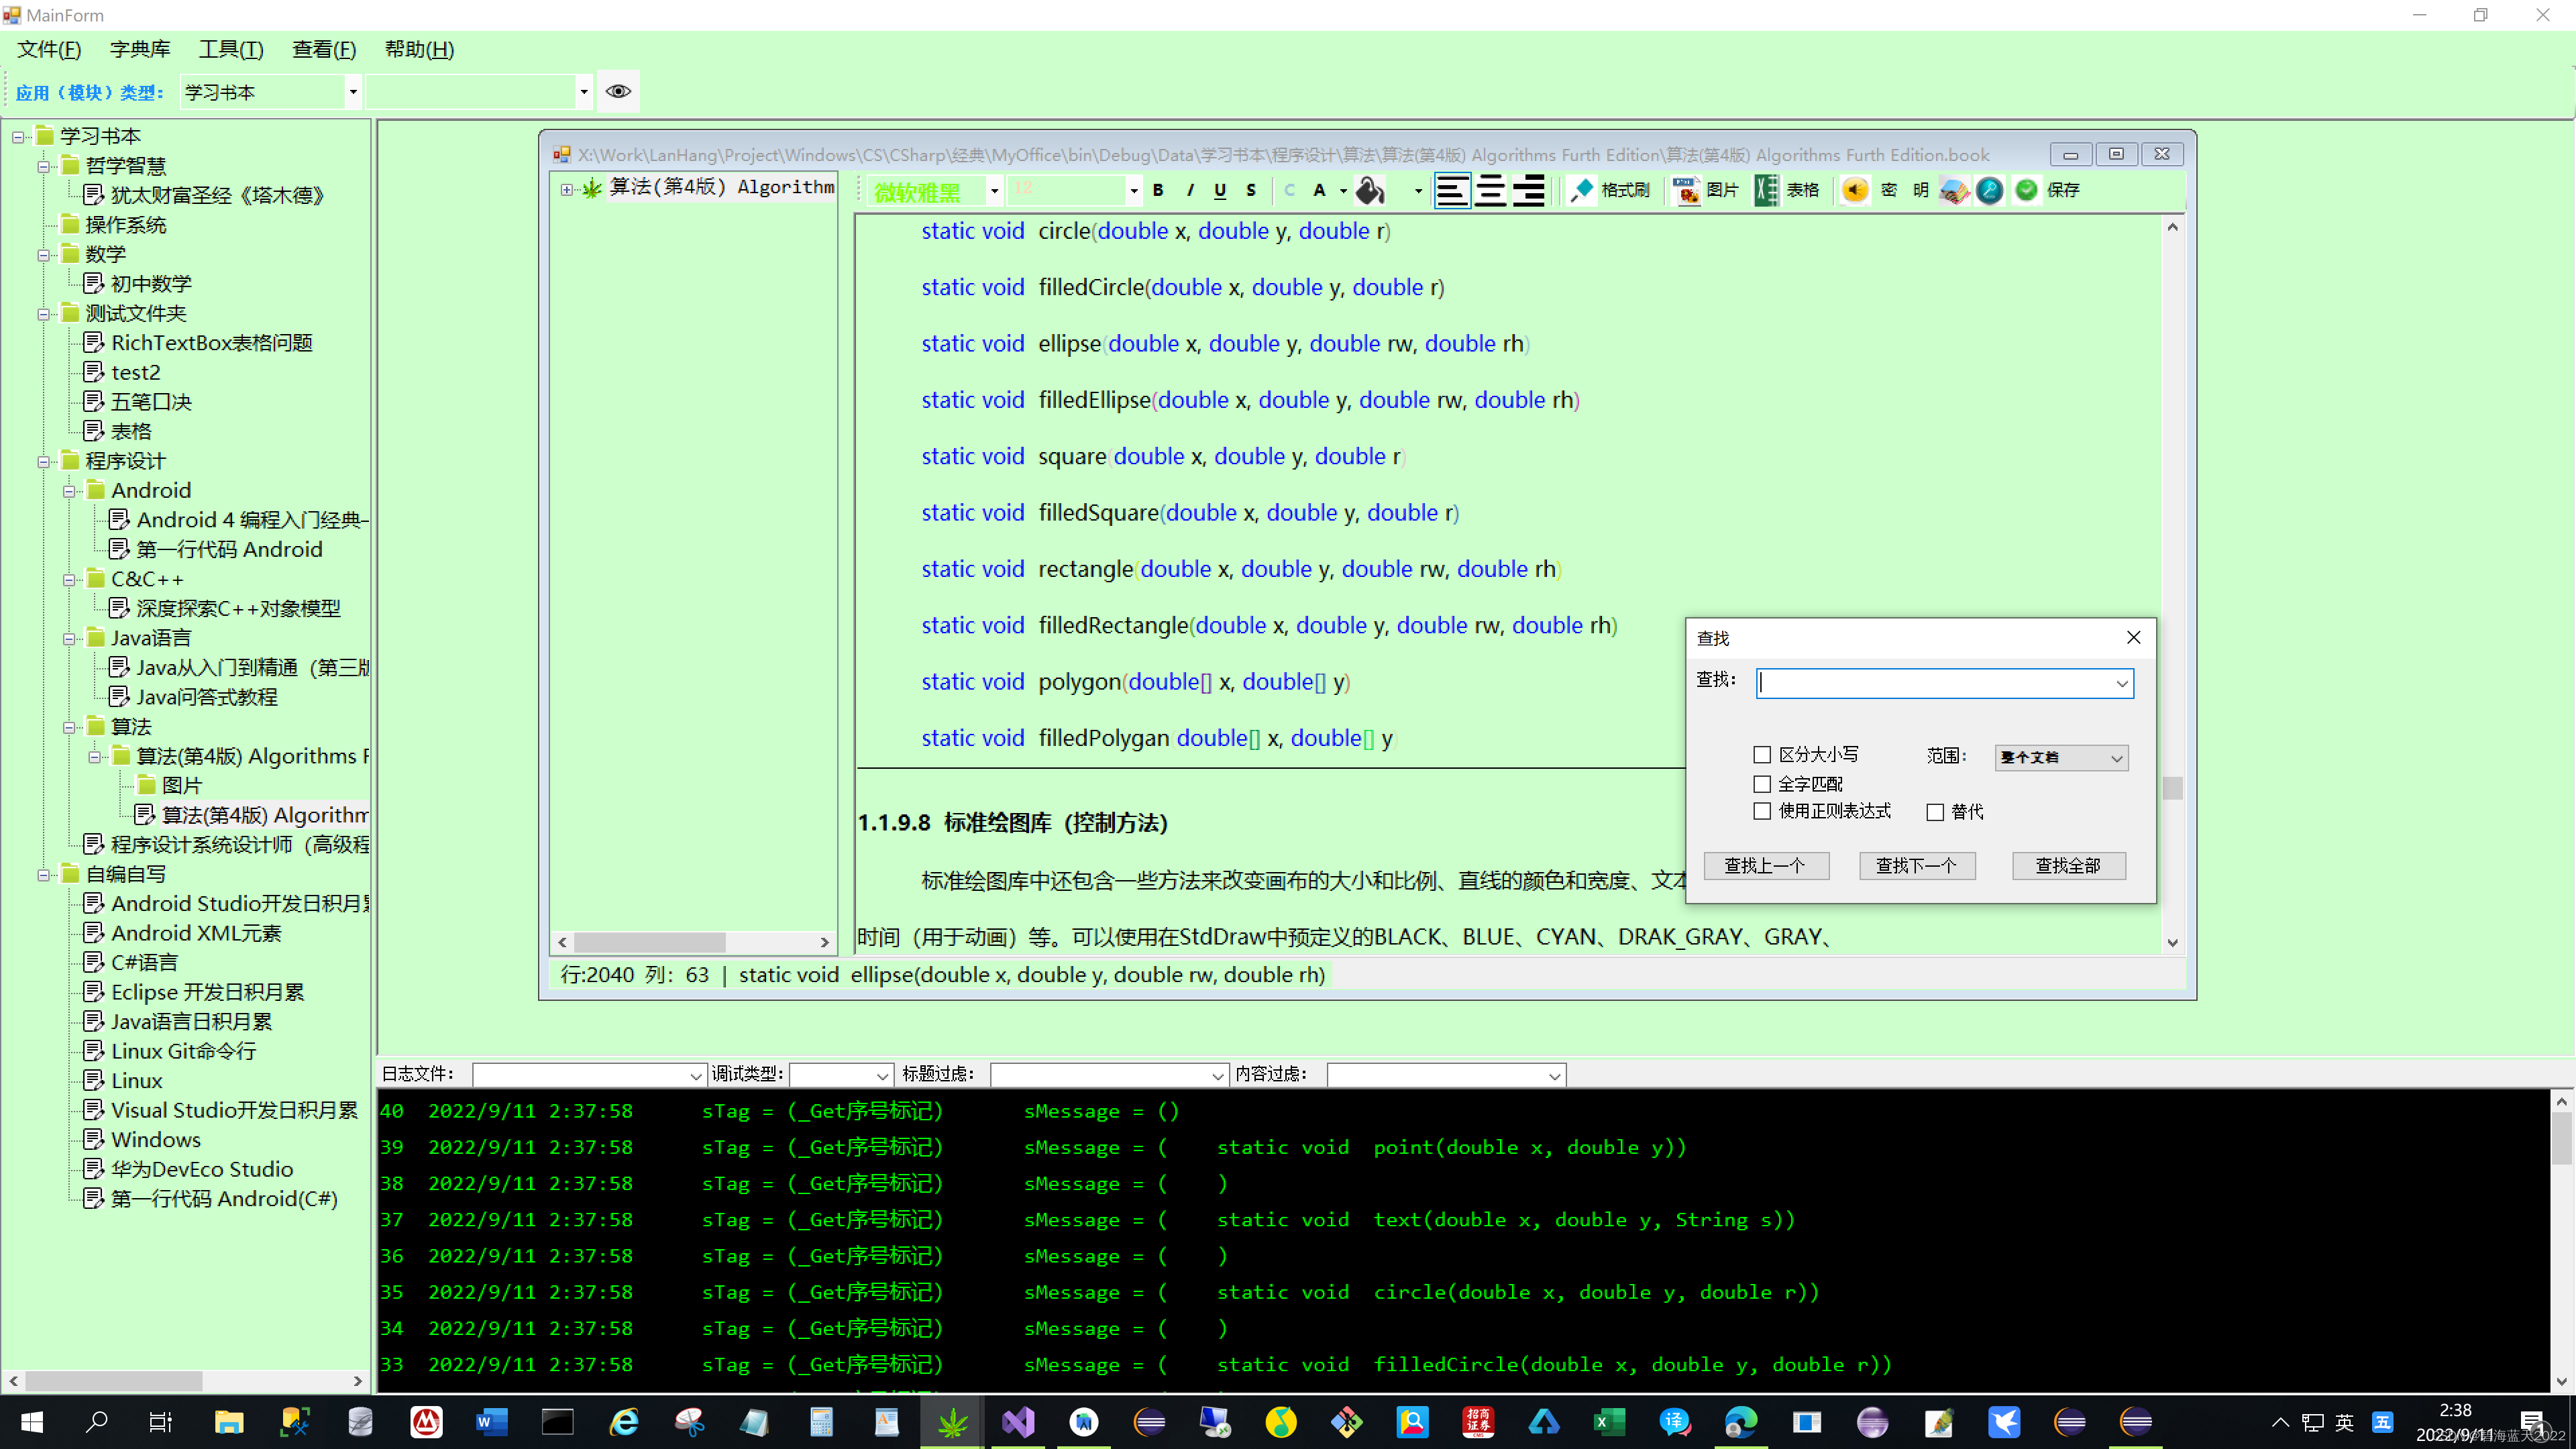Enable 使用正则表达式 regex search
Viewport: 2576px width, 1449px height.
(1762, 811)
